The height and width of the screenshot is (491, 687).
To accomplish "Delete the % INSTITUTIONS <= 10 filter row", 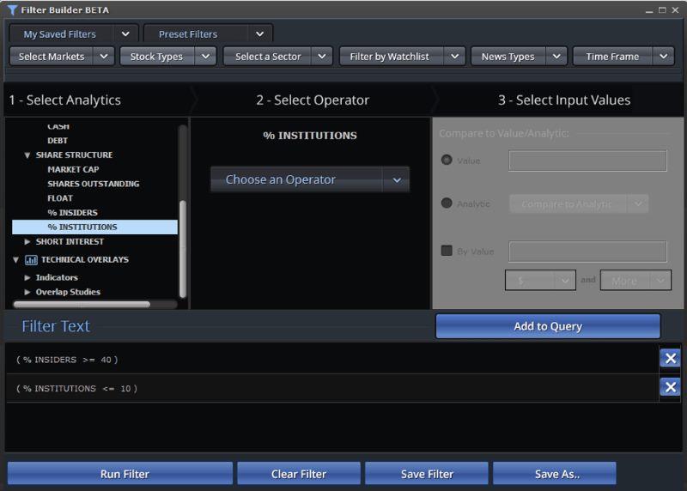I will [x=670, y=388].
